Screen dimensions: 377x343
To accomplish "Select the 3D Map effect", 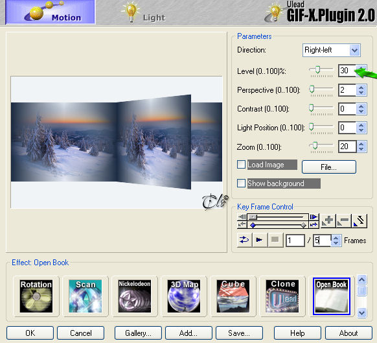I will (x=184, y=296).
